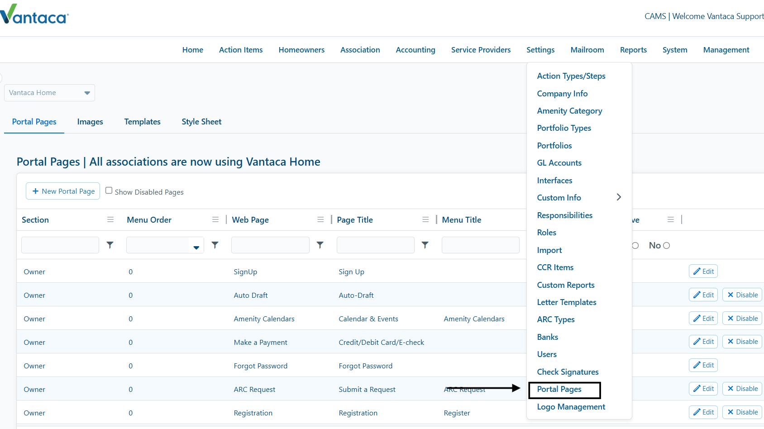Open Section column menu icon
This screenshot has width=764, height=429.
(110, 219)
